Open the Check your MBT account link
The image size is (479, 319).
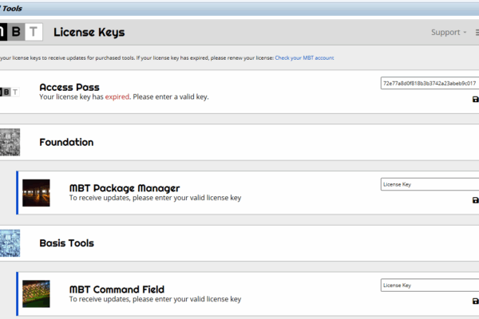coord(304,58)
